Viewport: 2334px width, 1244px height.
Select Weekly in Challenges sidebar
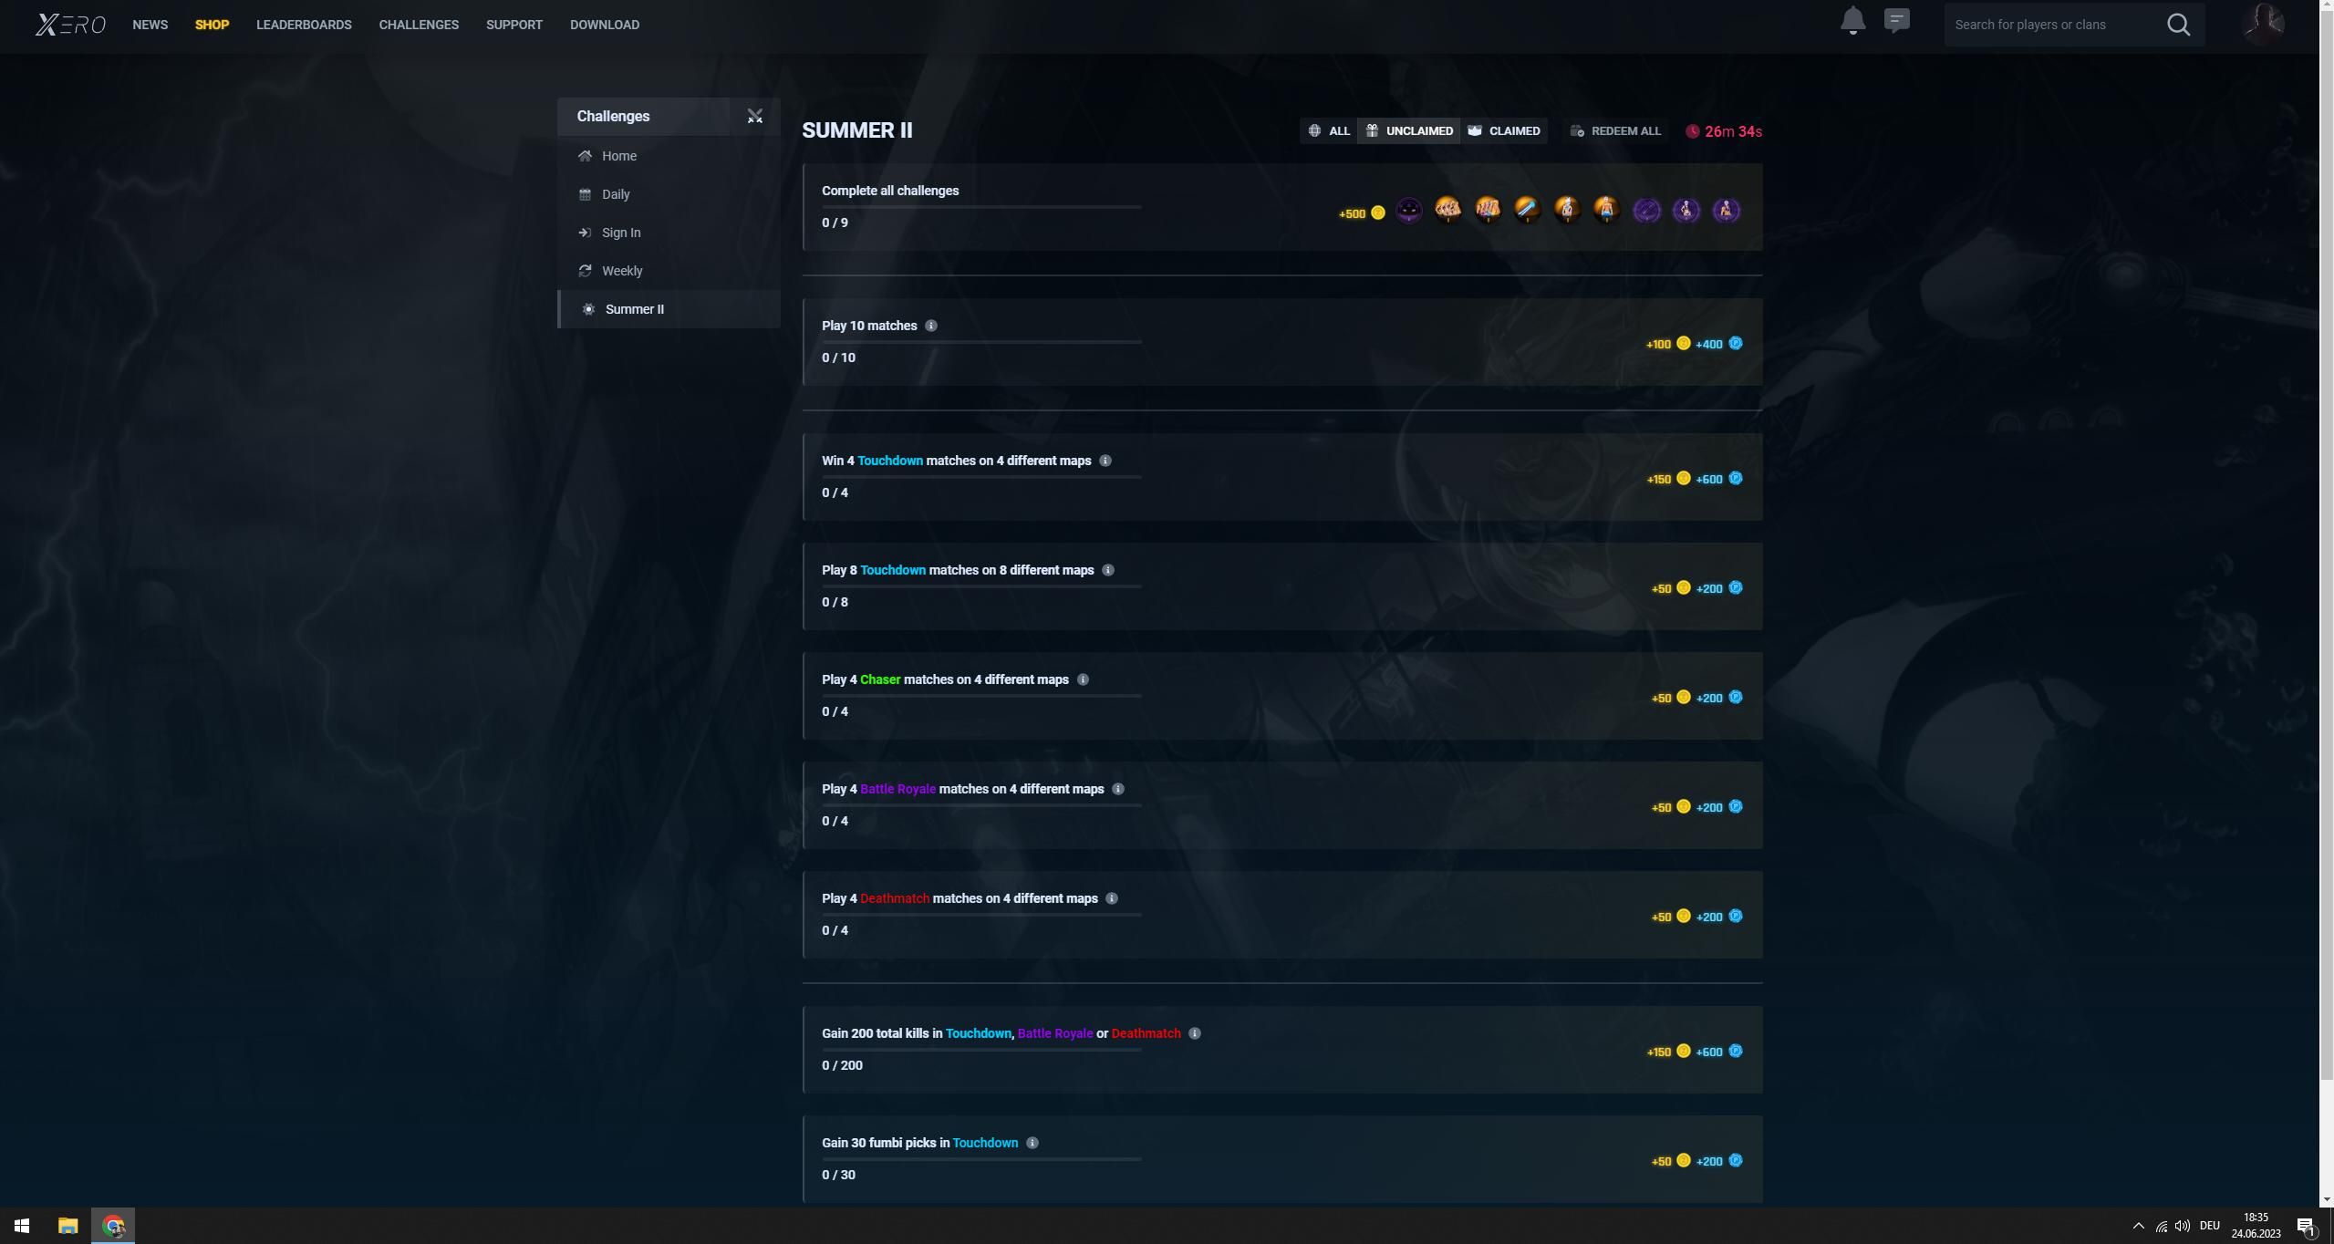pos(621,271)
